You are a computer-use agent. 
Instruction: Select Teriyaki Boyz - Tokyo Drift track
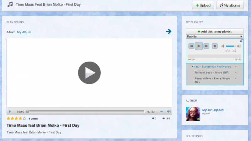[211, 73]
